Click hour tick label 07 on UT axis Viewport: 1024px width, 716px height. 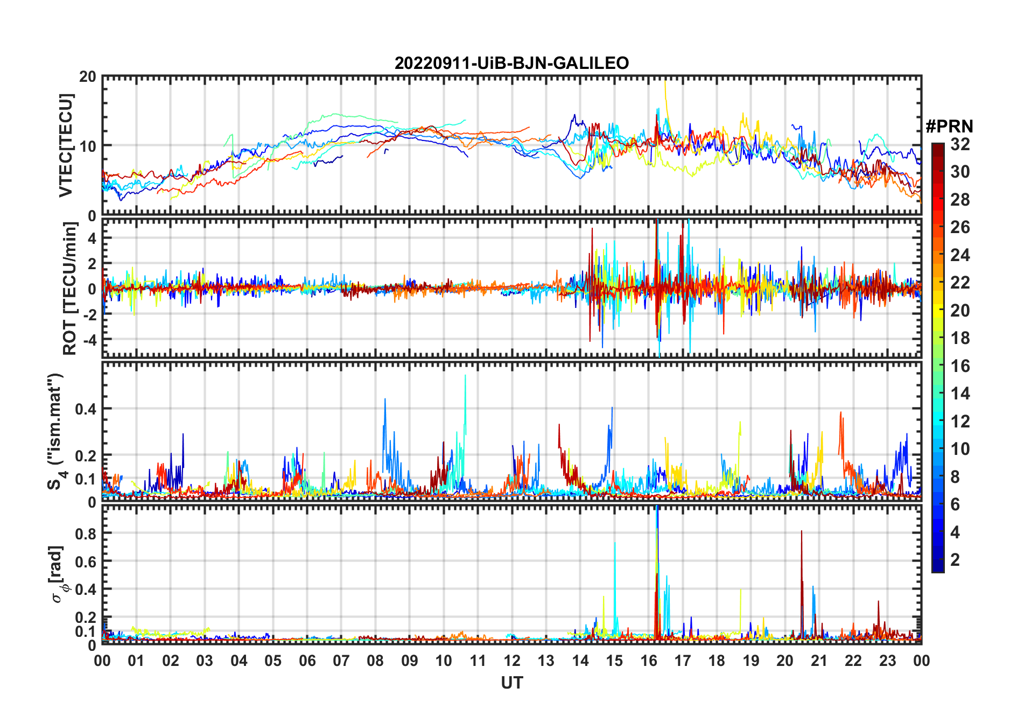[341, 661]
